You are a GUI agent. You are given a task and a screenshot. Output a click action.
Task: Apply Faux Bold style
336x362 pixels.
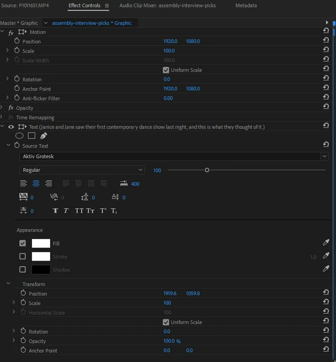tap(55, 211)
